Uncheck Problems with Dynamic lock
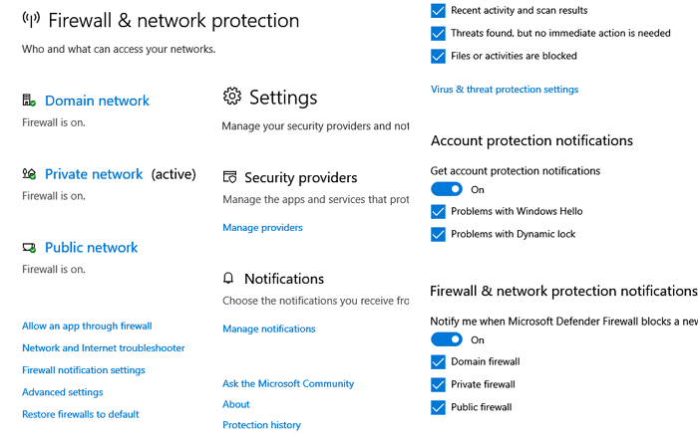Screen dimensions: 698x434 point(438,234)
